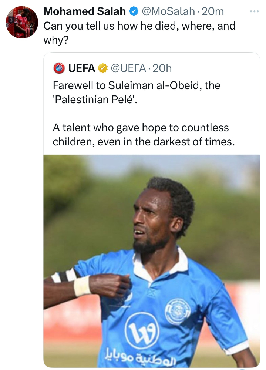Viewport: 266px width, 370px height.
Task: Click the "why?" line of Salah's post
Action: pyautogui.click(x=56, y=40)
